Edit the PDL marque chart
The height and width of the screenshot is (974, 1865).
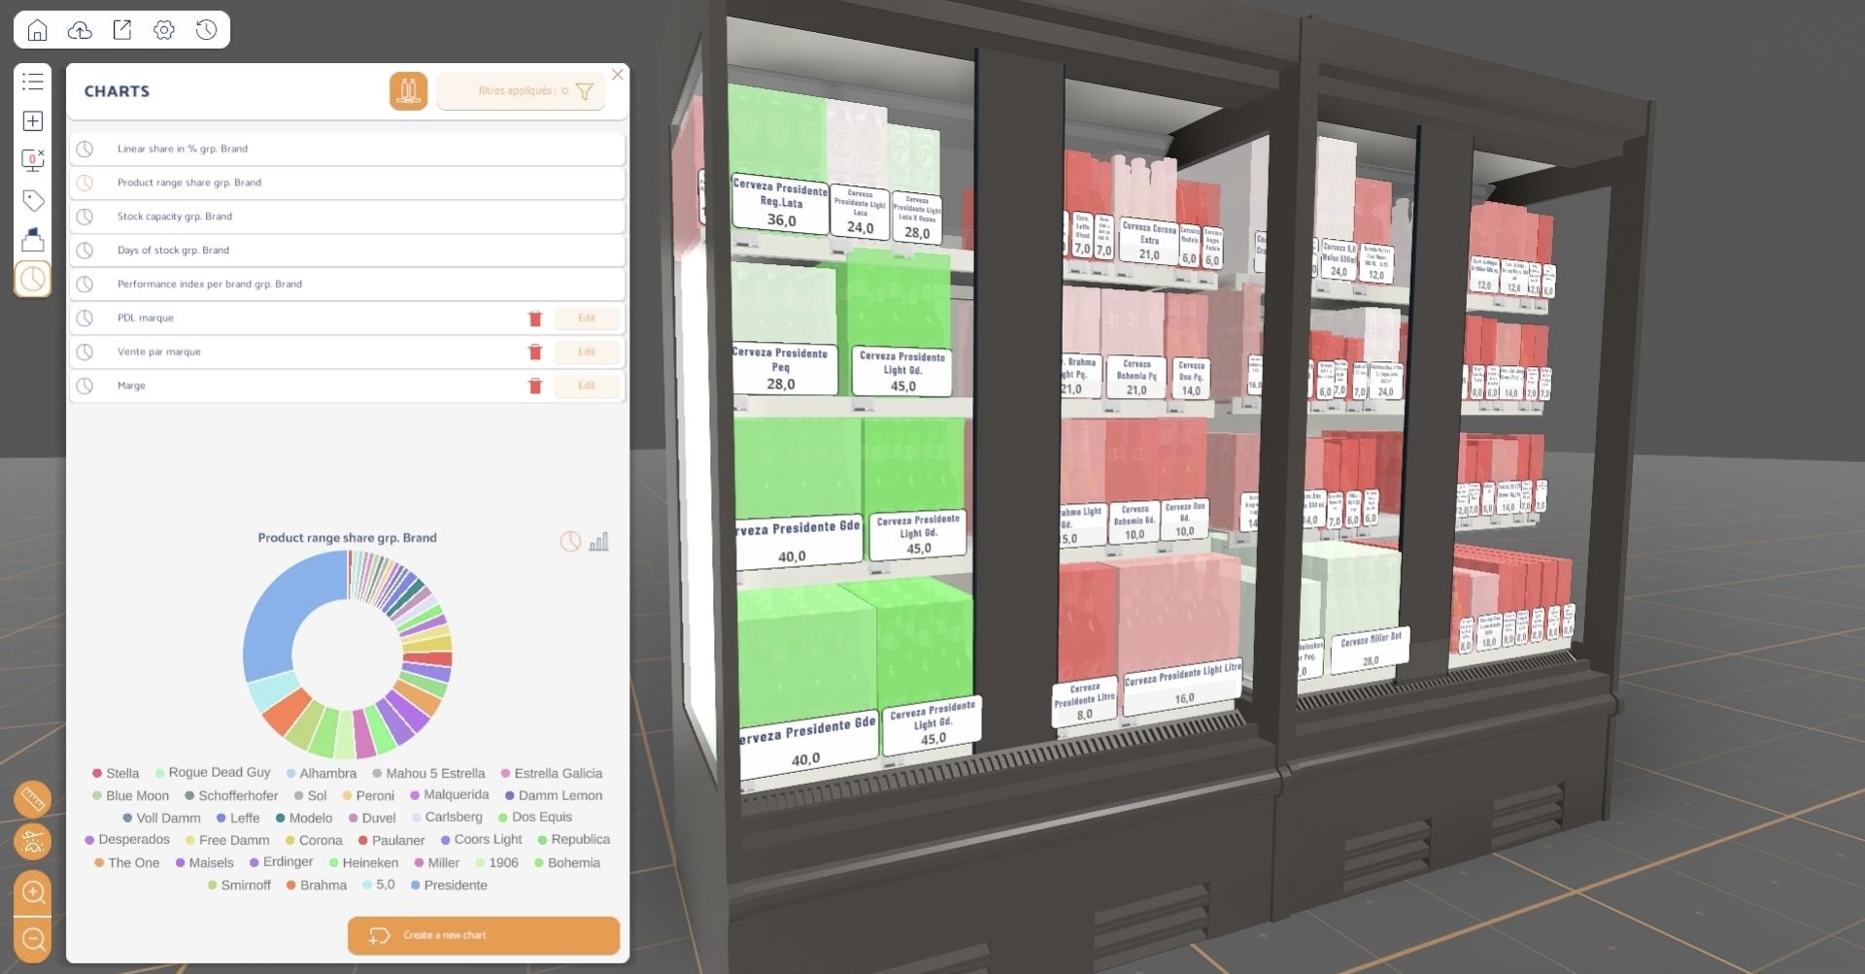[587, 319]
